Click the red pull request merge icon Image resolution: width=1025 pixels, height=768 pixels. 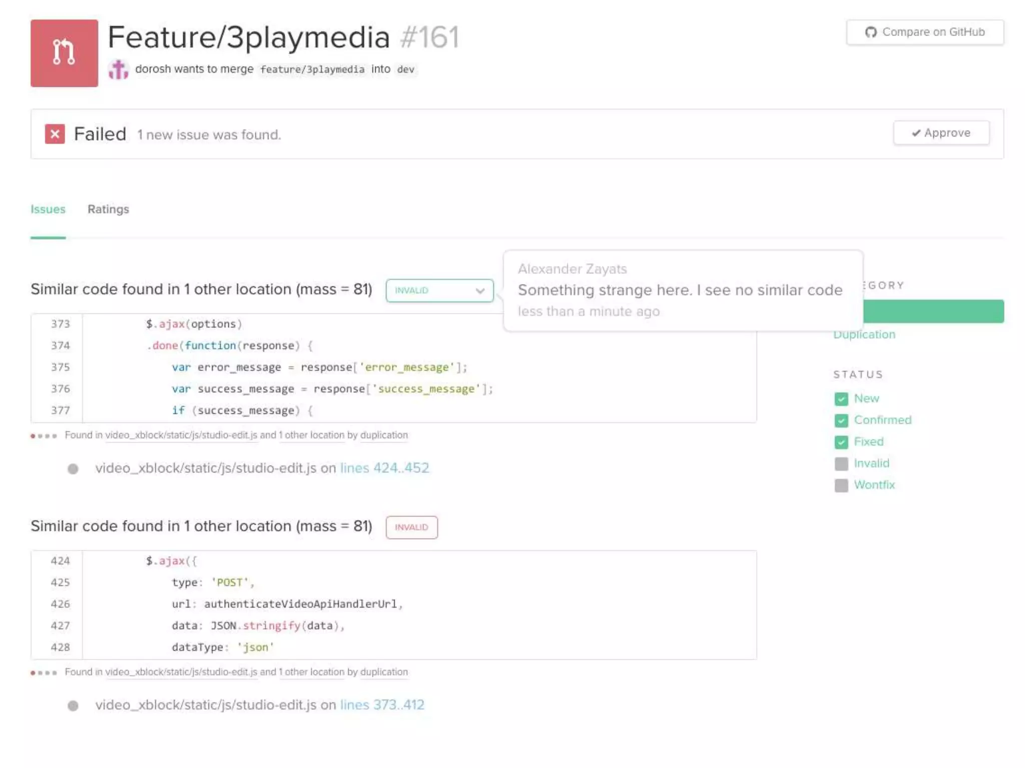[64, 53]
